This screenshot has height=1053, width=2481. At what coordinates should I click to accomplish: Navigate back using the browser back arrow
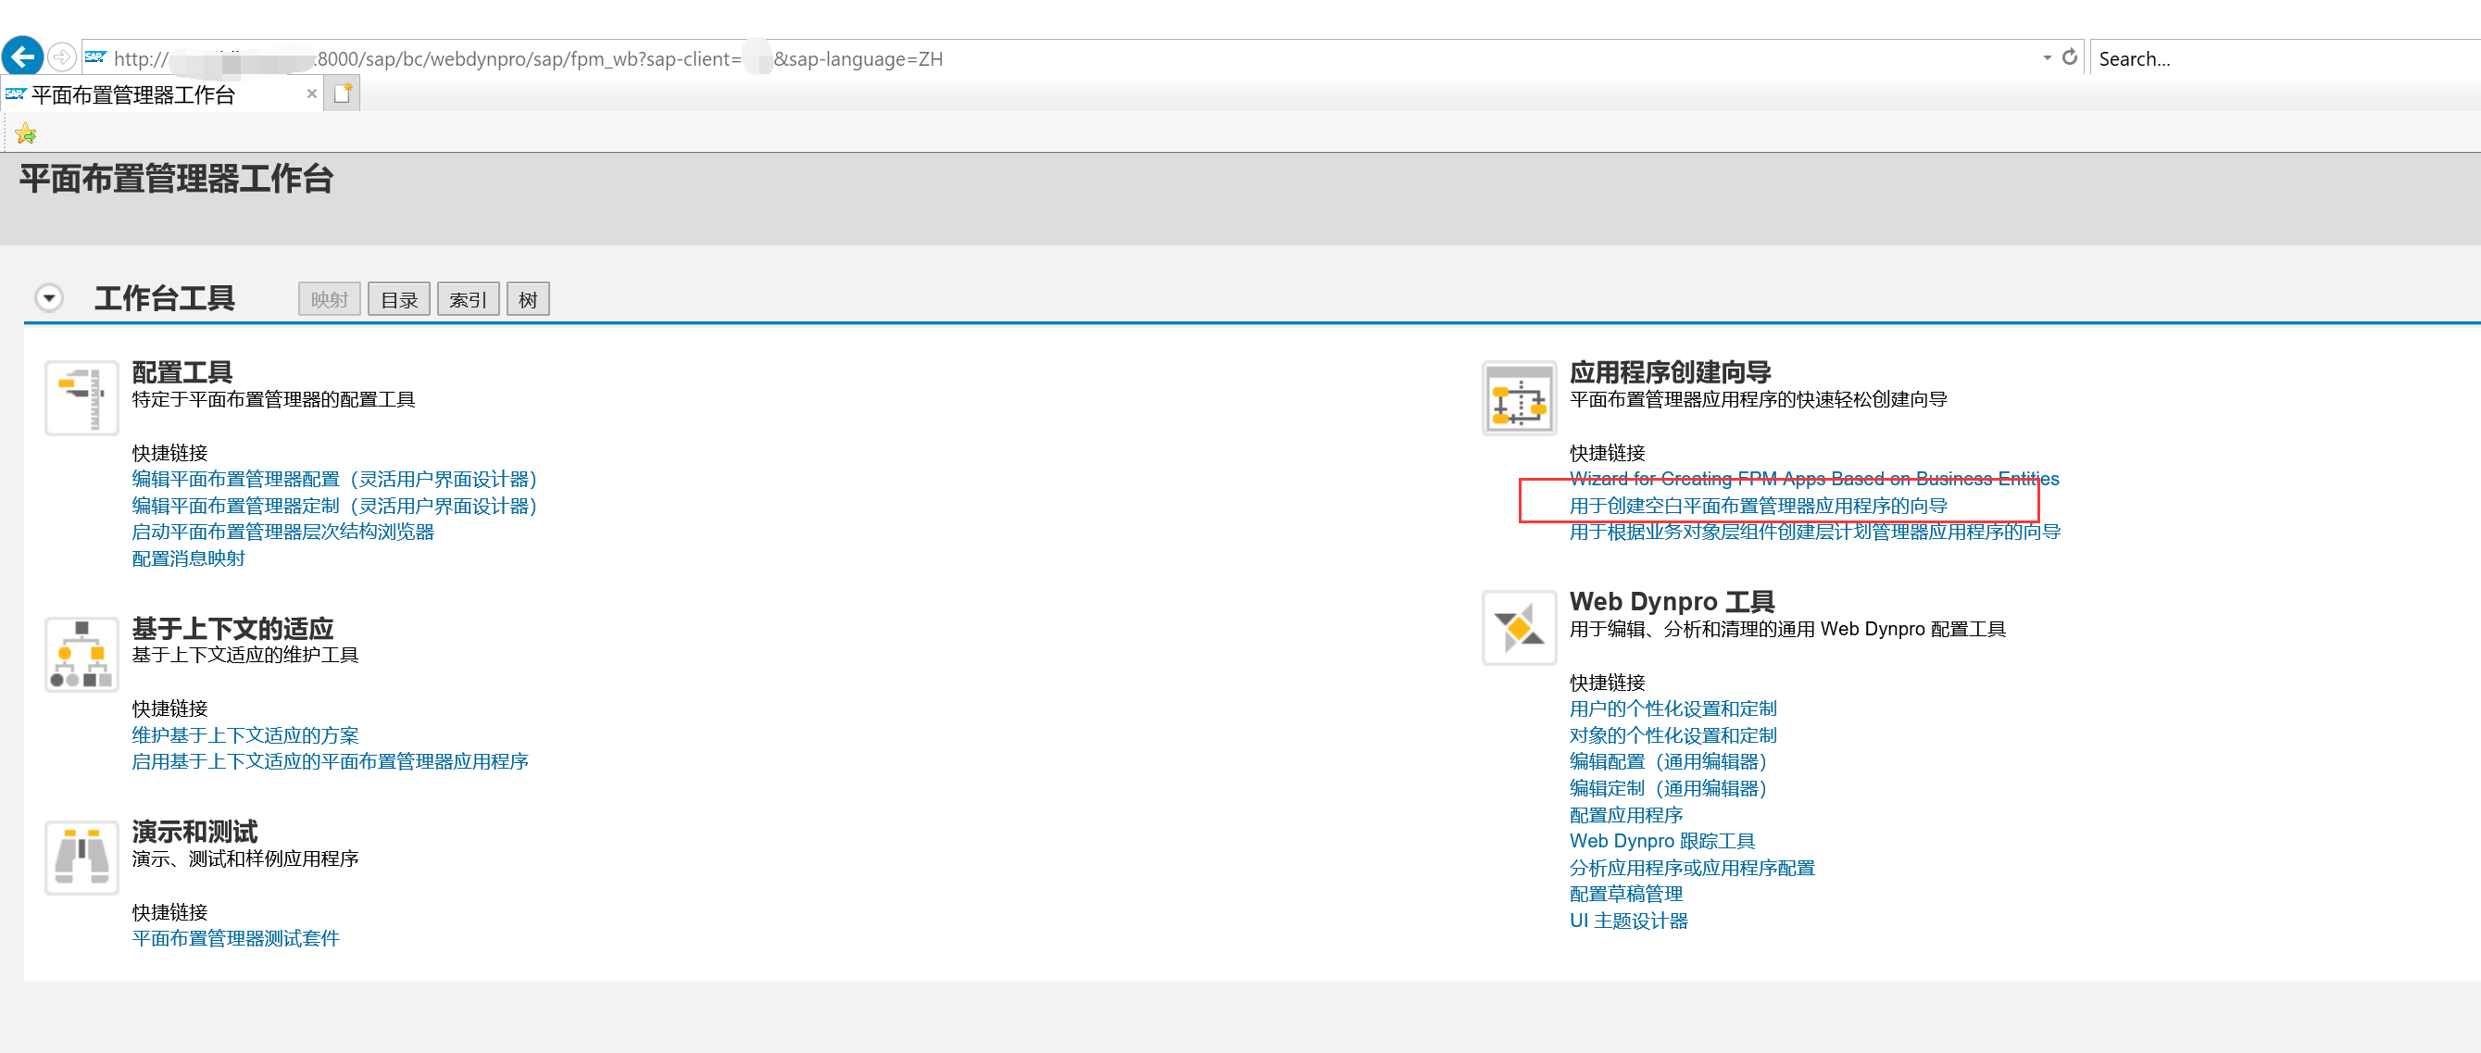21,55
